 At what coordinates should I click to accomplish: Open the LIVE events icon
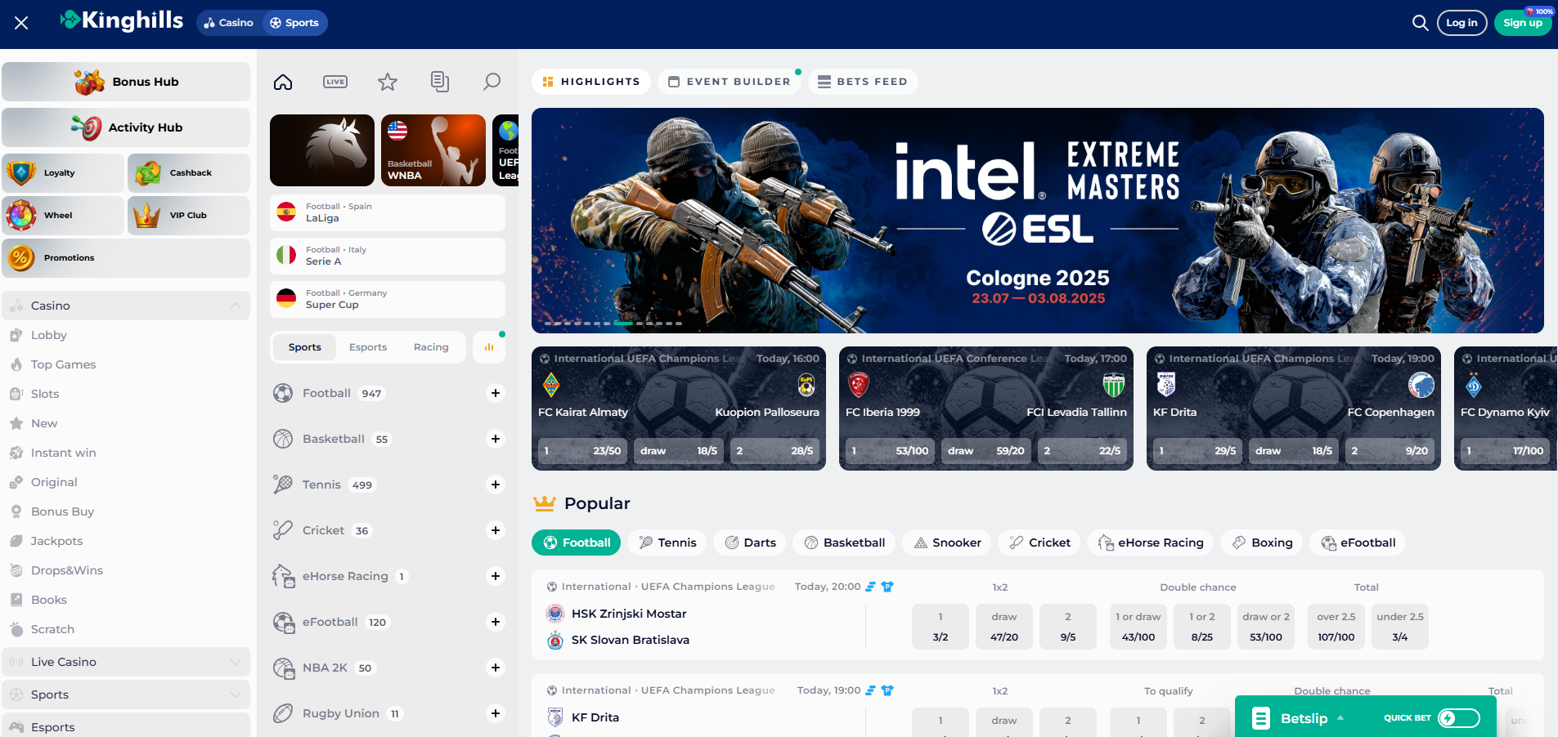pos(335,82)
